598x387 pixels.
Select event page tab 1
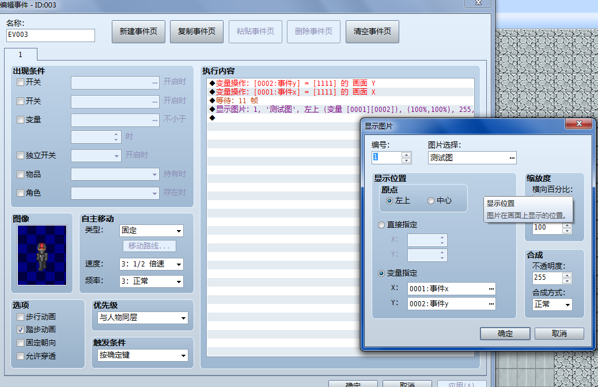(x=21, y=55)
